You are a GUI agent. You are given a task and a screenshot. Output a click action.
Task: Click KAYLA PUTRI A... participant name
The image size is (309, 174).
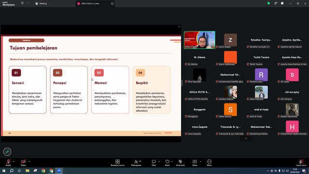199,92
